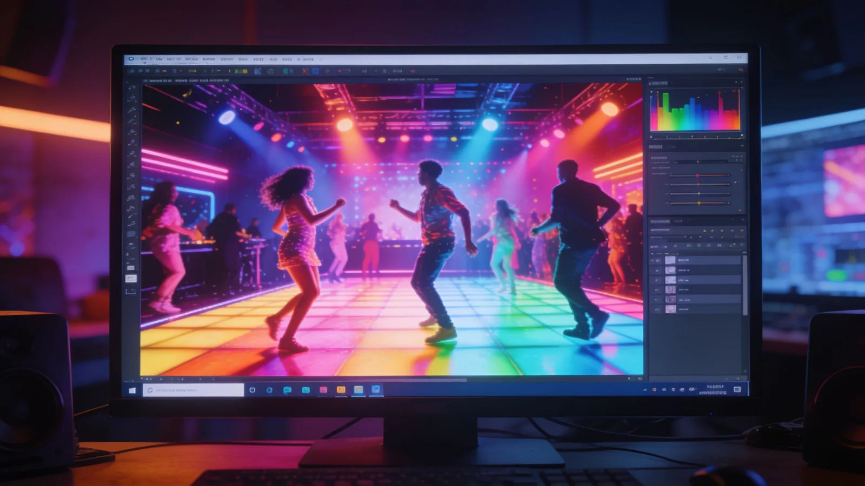The height and width of the screenshot is (486, 865).
Task: Launch the Edge browser from the taskbar
Action: [x=269, y=390]
